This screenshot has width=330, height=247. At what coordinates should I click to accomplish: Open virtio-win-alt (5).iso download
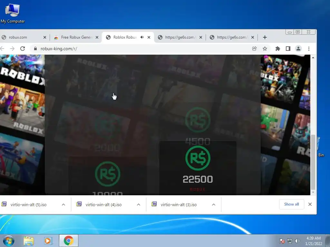(x=29, y=205)
